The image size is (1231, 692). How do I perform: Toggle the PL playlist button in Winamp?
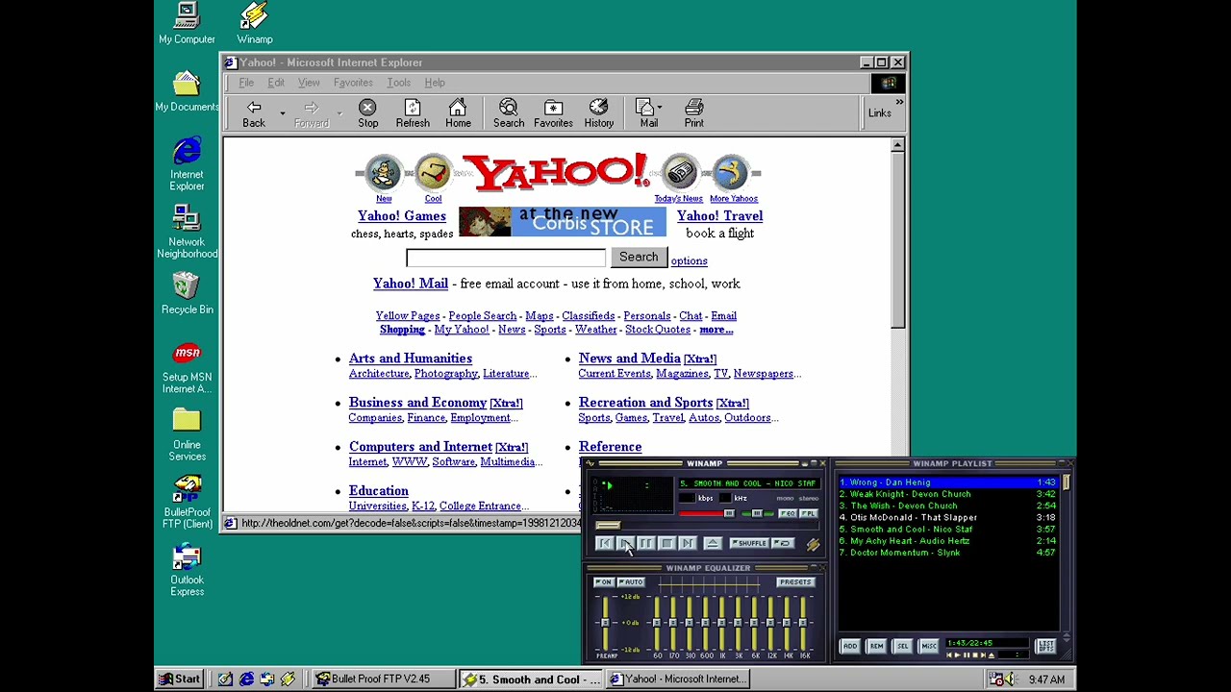[x=809, y=514]
